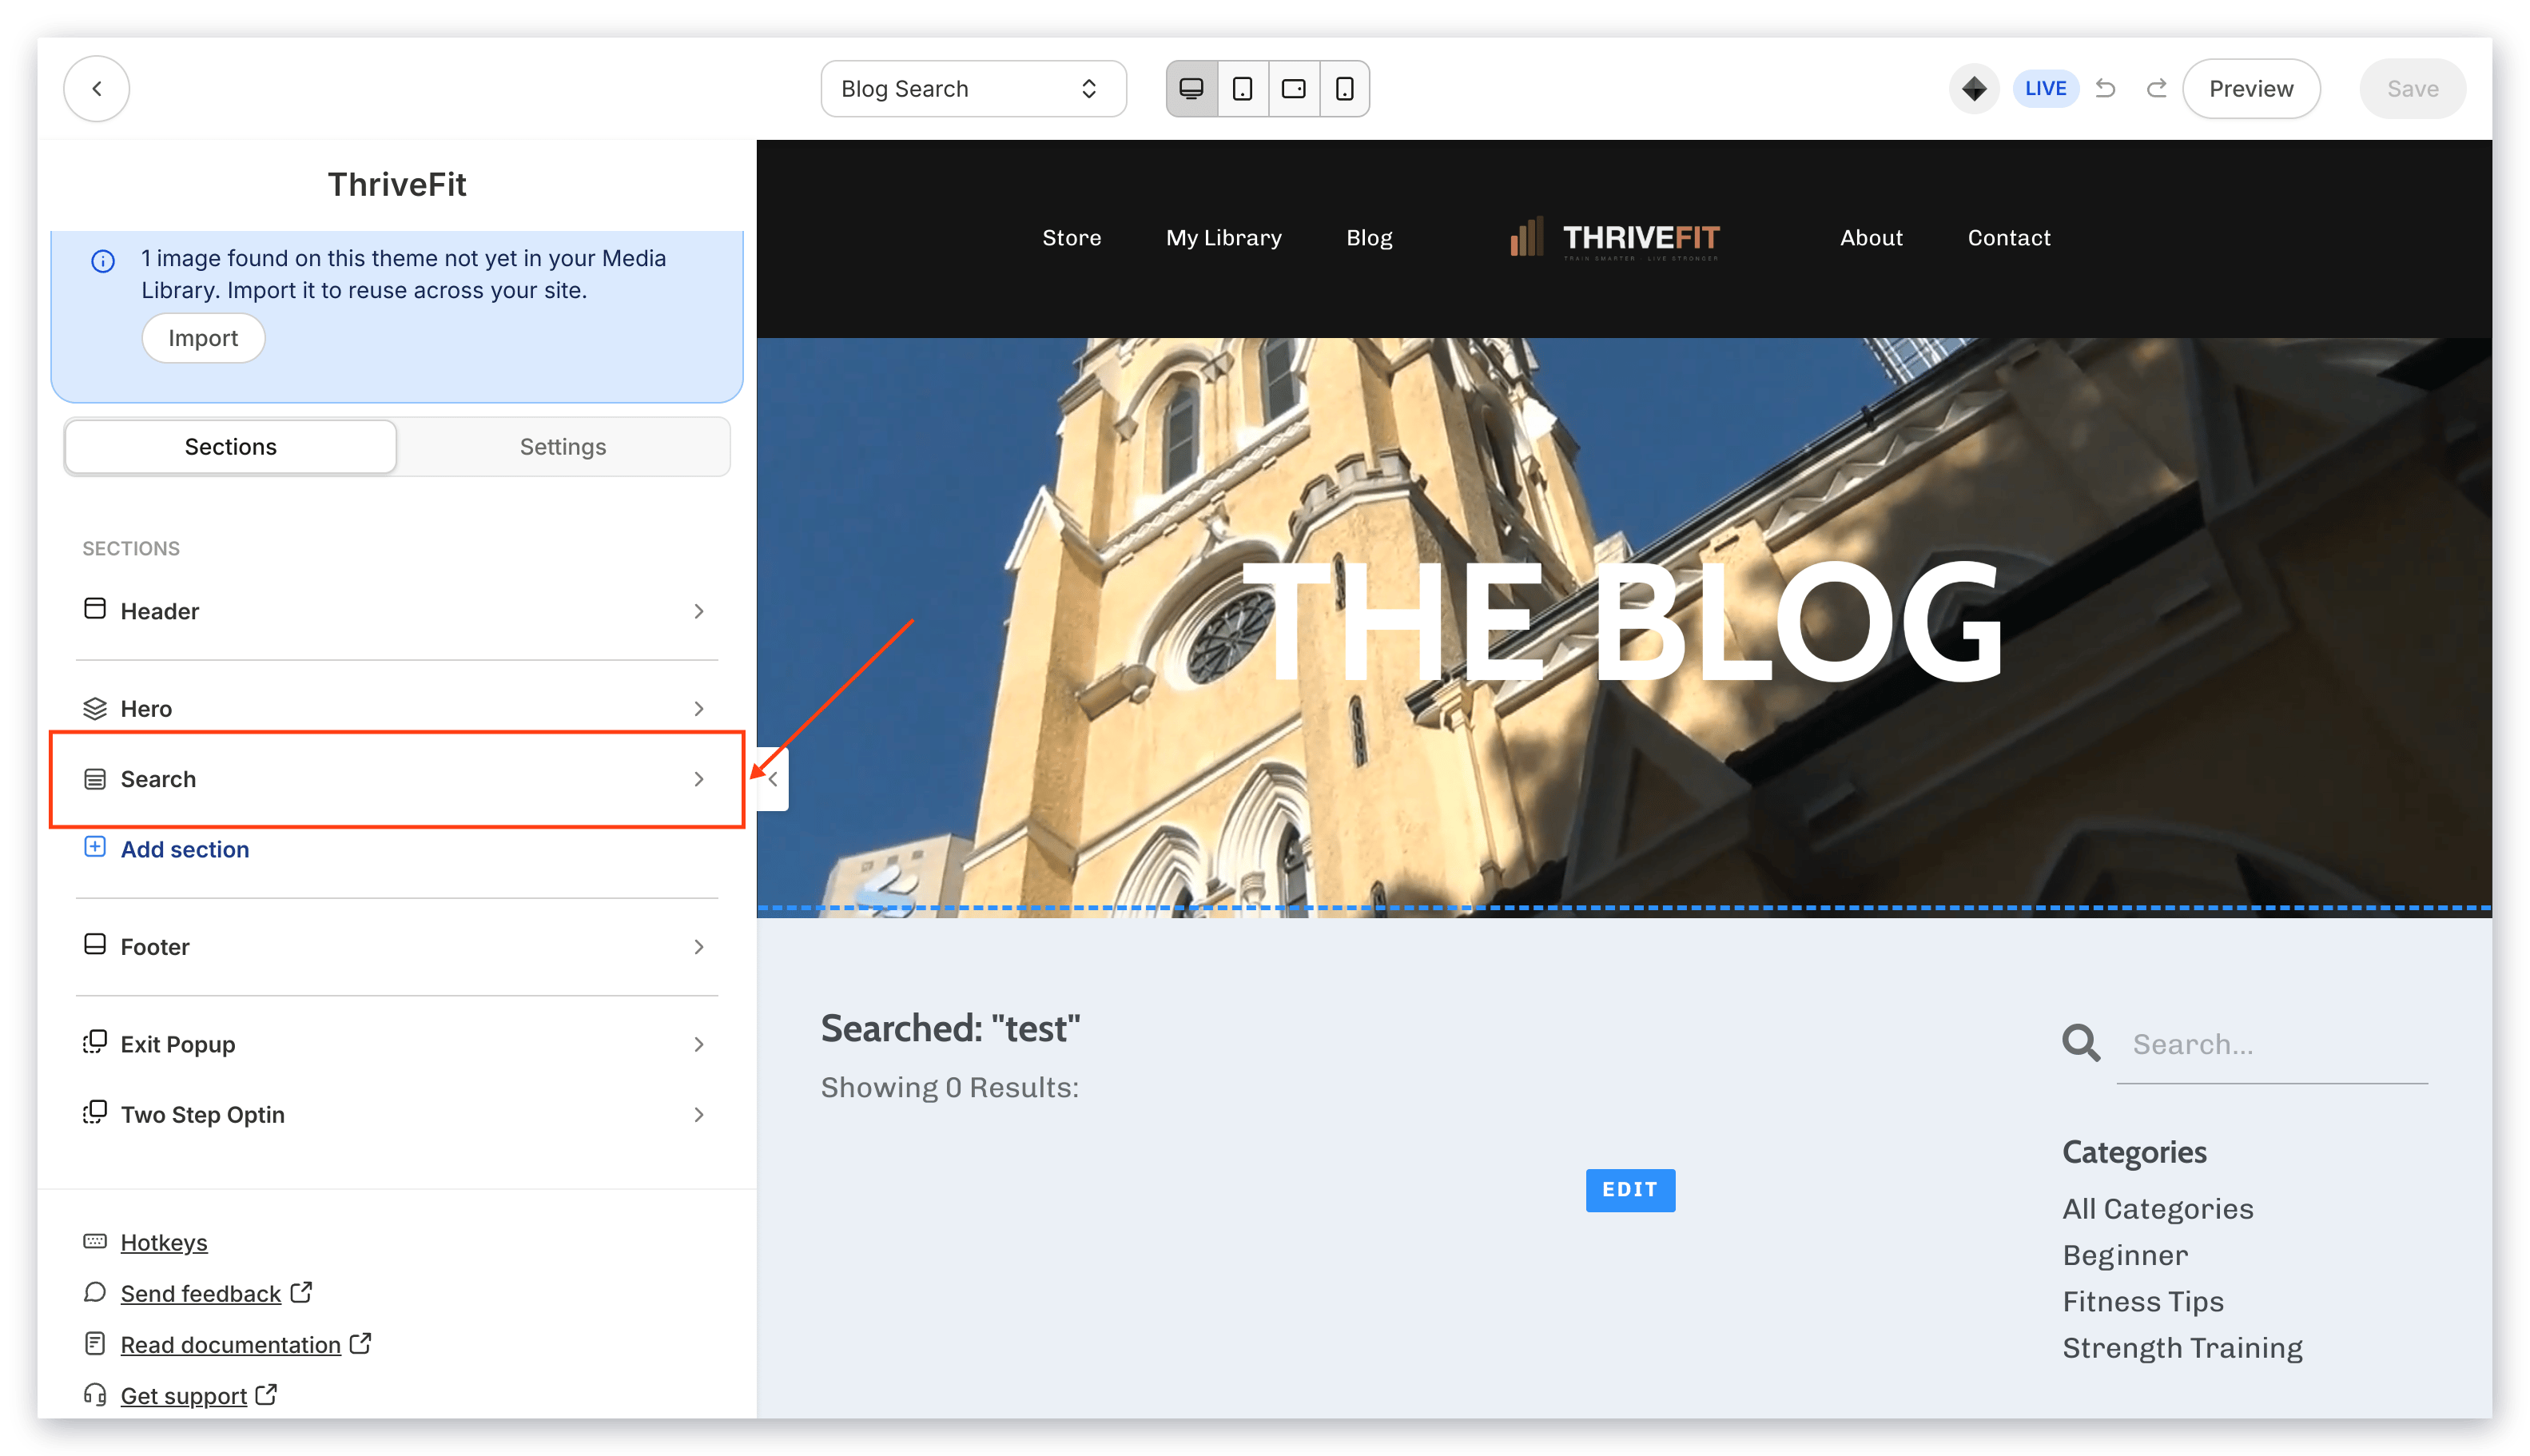2530x1456 pixels.
Task: Expand Search using its chevron arrow
Action: pyautogui.click(x=698, y=778)
